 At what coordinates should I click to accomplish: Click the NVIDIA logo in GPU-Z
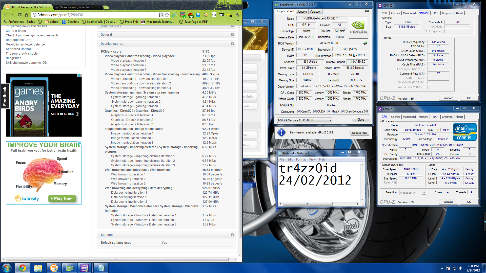(358, 27)
